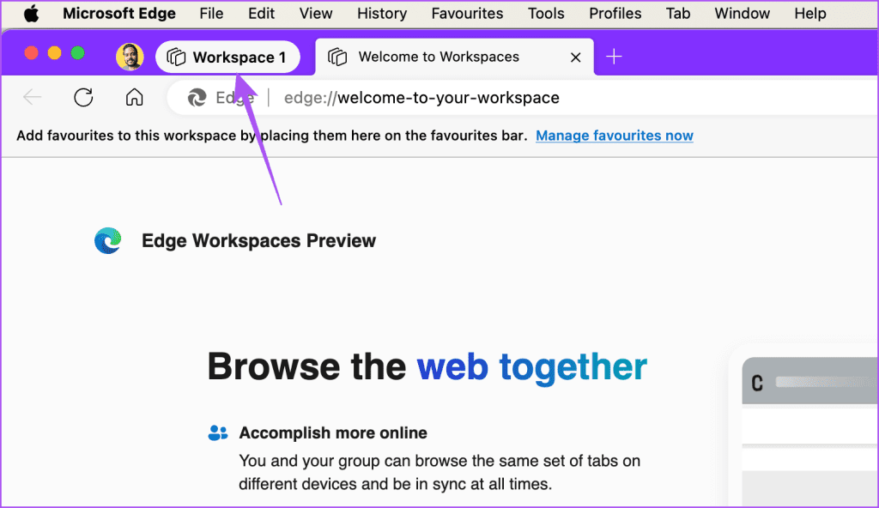Open the Workspace 1 workspaces menu

(228, 57)
